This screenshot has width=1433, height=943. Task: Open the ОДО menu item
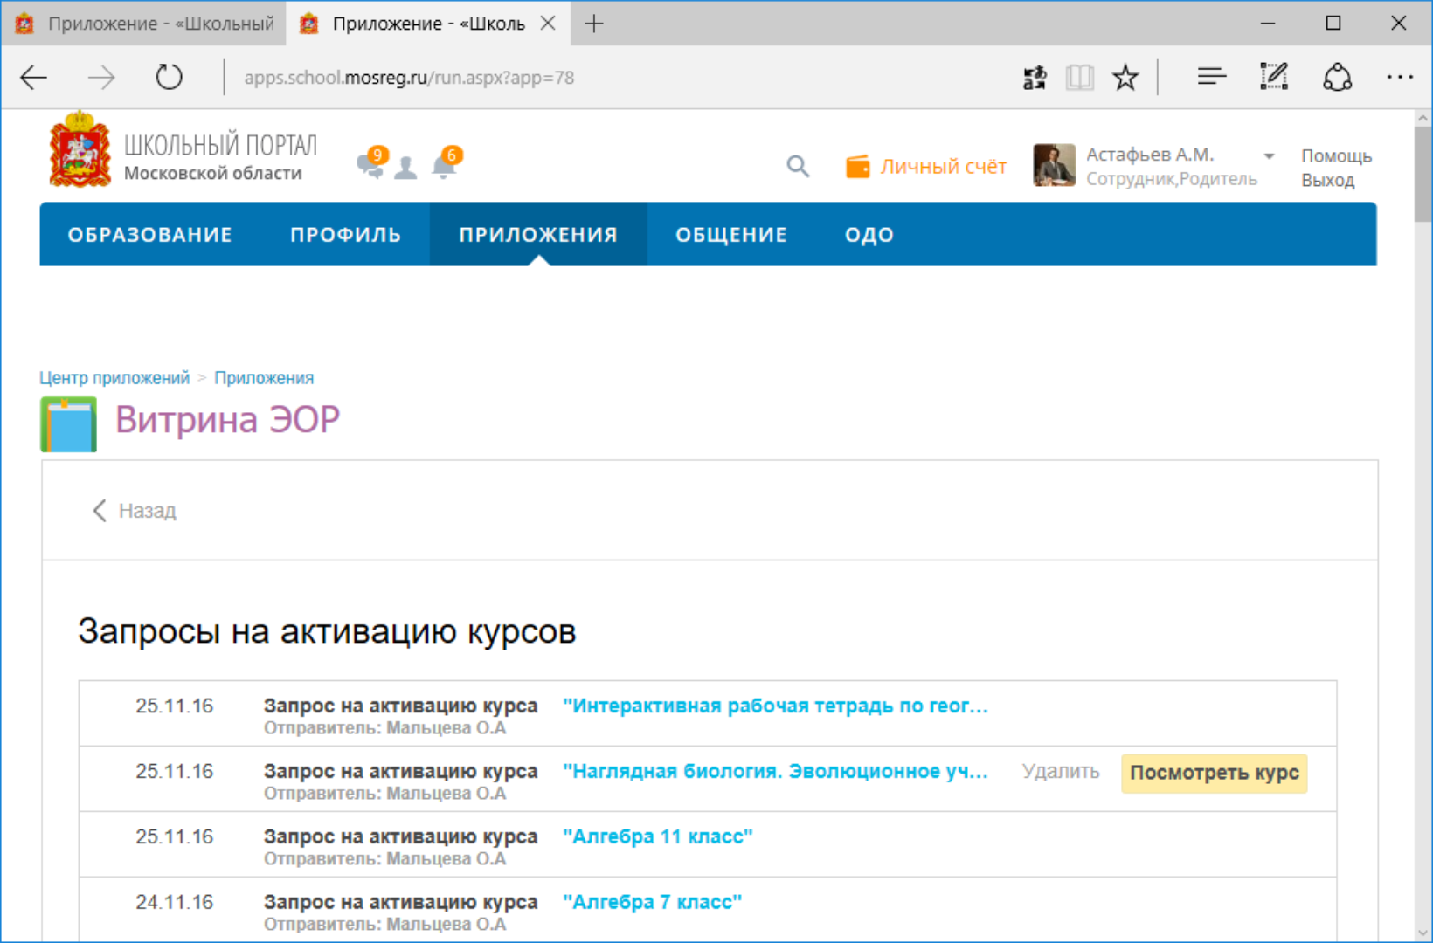pos(869,235)
